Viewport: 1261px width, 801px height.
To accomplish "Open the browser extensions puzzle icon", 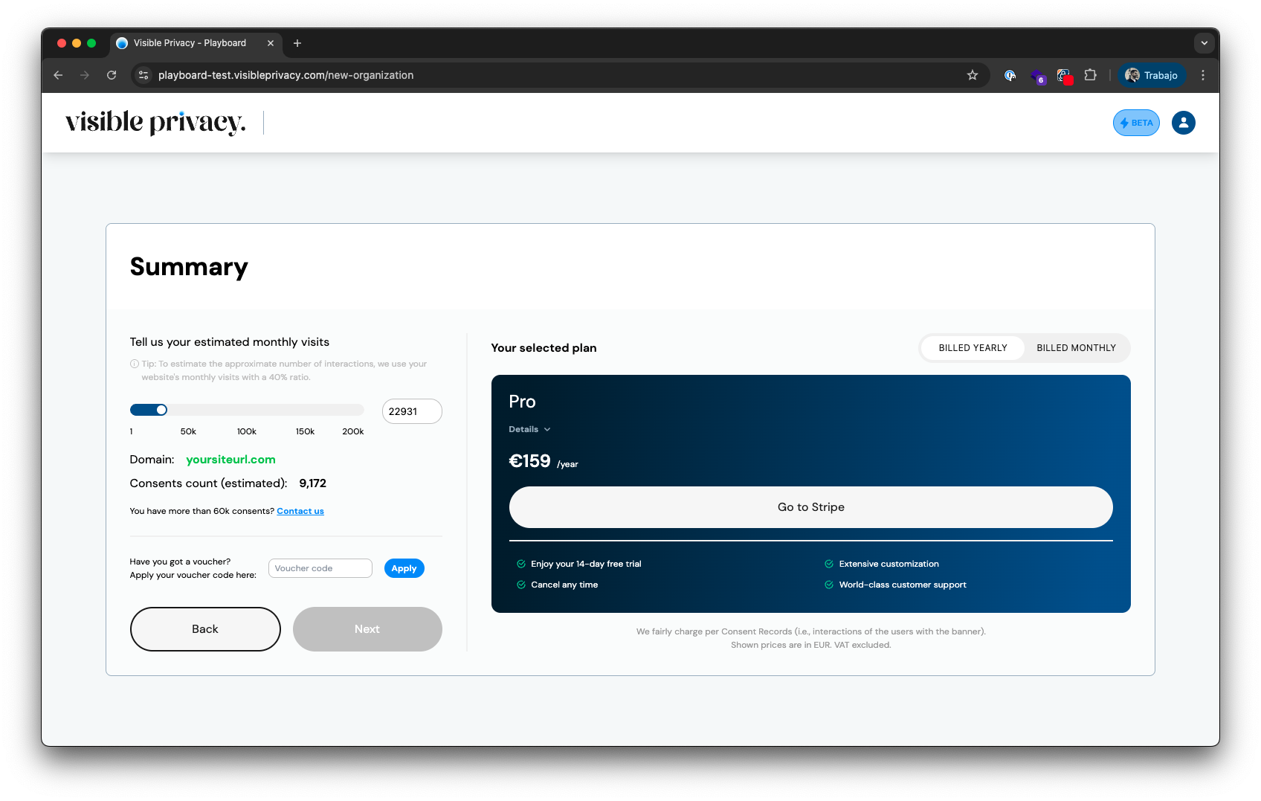I will pyautogui.click(x=1091, y=75).
